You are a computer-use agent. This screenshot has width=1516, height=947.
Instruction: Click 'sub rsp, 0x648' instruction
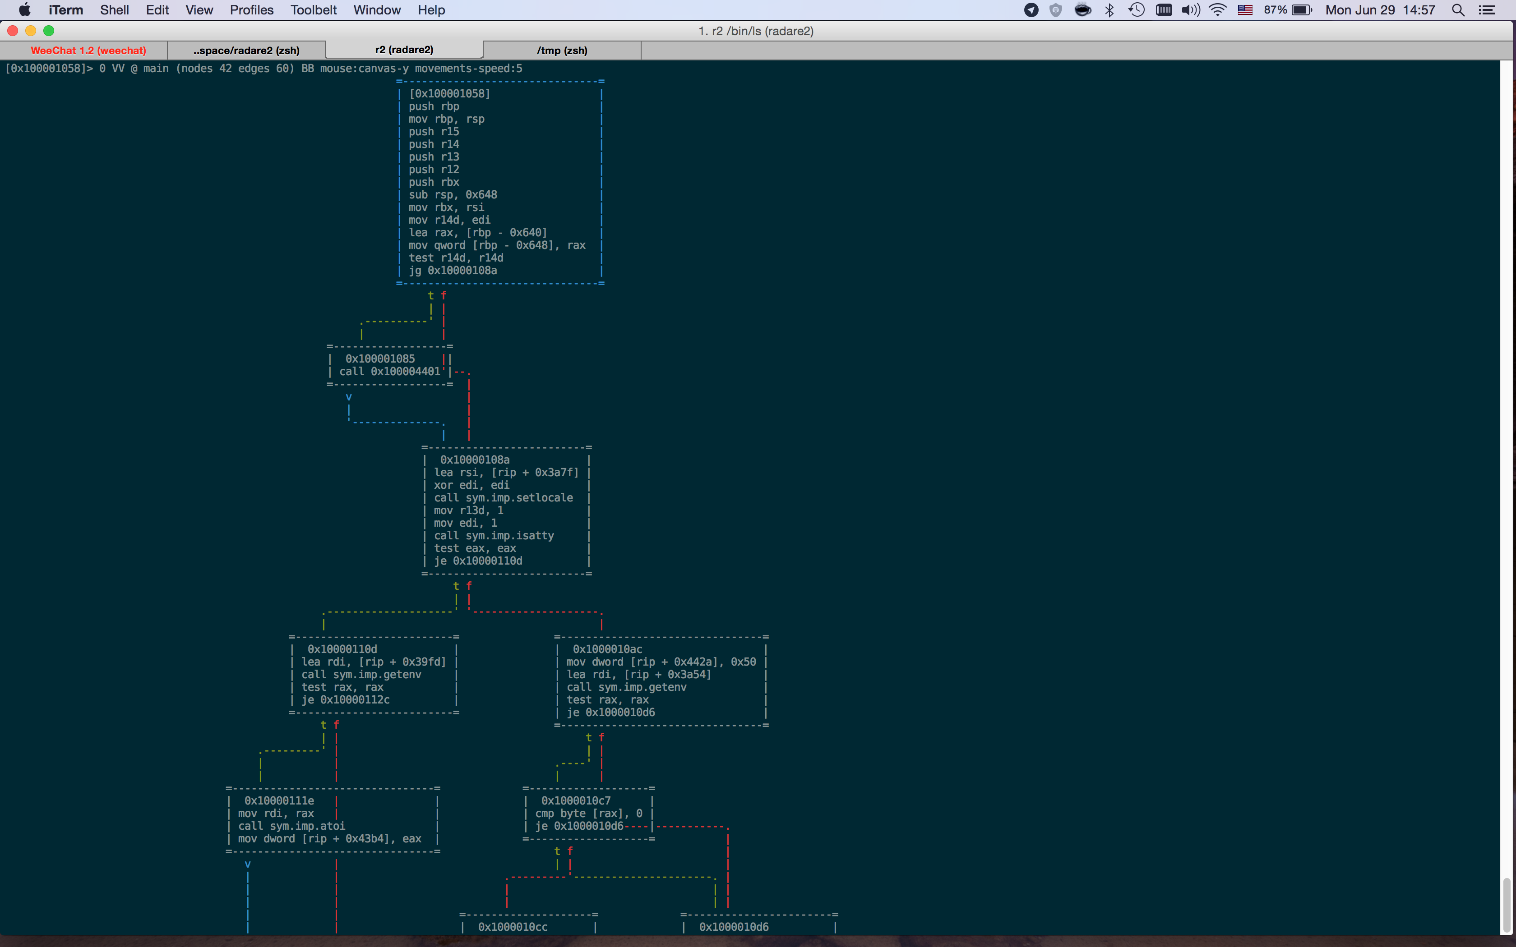point(453,195)
